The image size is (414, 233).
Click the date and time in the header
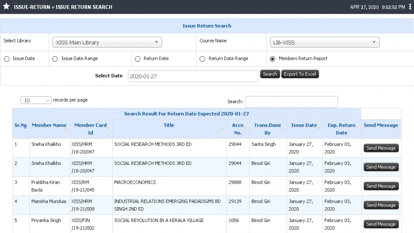(378, 7)
